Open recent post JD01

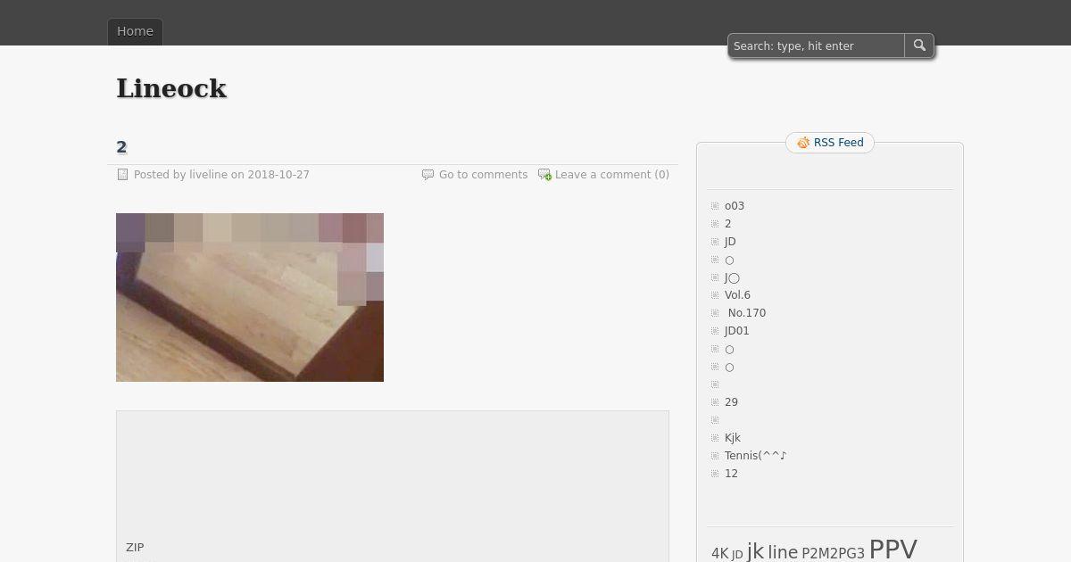click(x=737, y=331)
